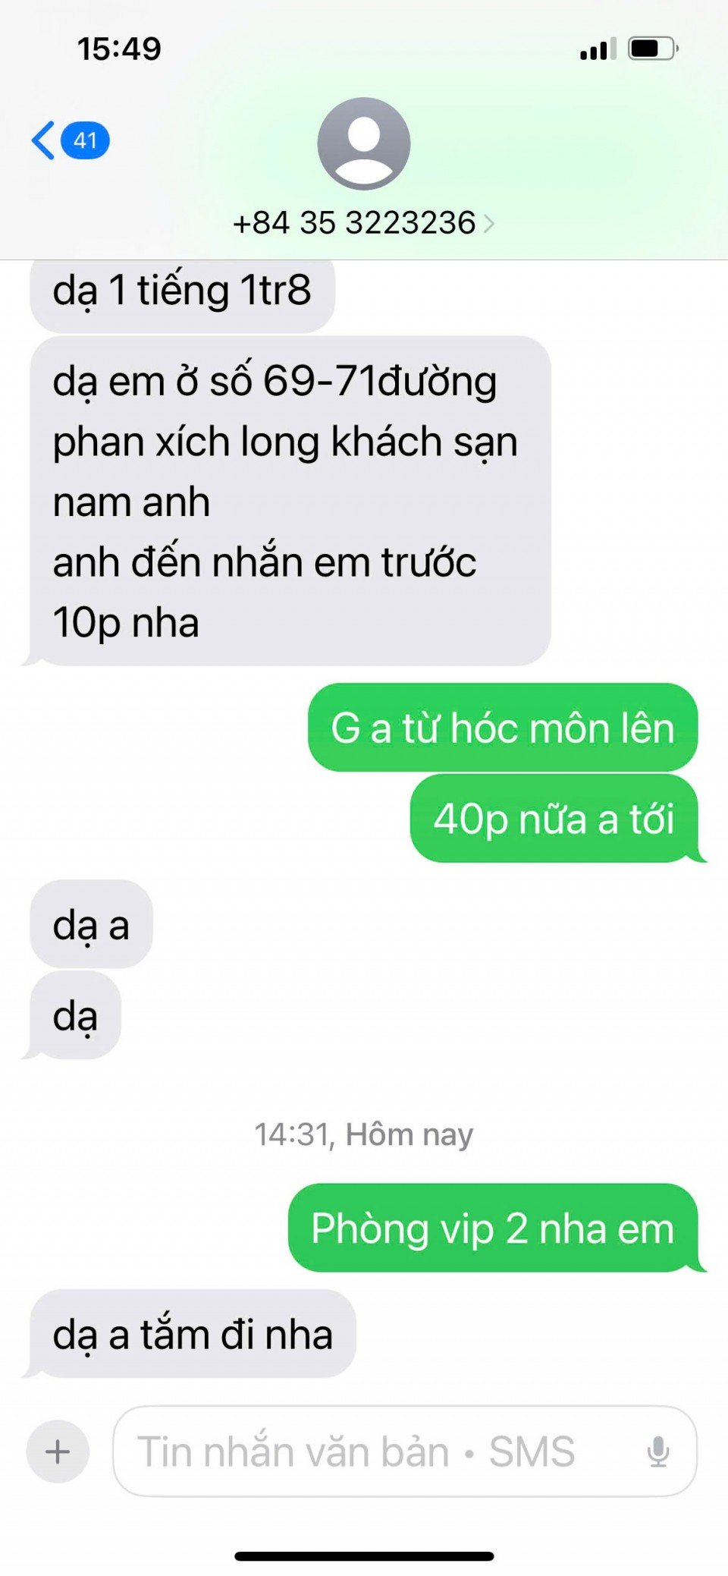This screenshot has width=728, height=1576.
Task: Tap the gray contact avatar icon
Action: click(x=364, y=143)
